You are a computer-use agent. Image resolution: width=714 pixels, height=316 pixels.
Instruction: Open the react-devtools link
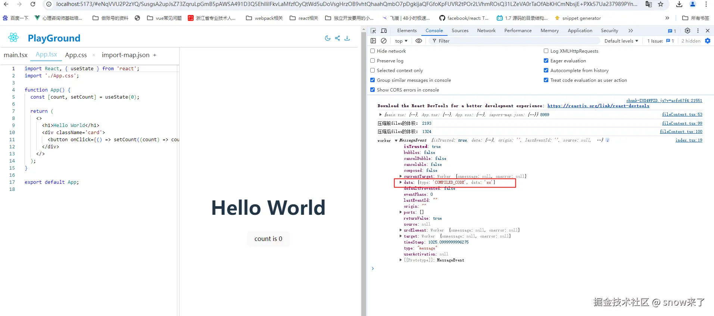598,106
